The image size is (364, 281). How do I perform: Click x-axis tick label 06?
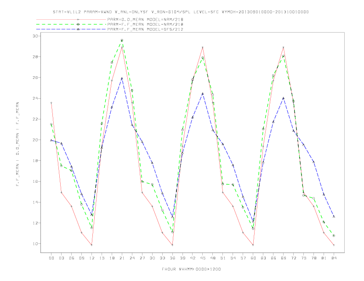coord(72,258)
